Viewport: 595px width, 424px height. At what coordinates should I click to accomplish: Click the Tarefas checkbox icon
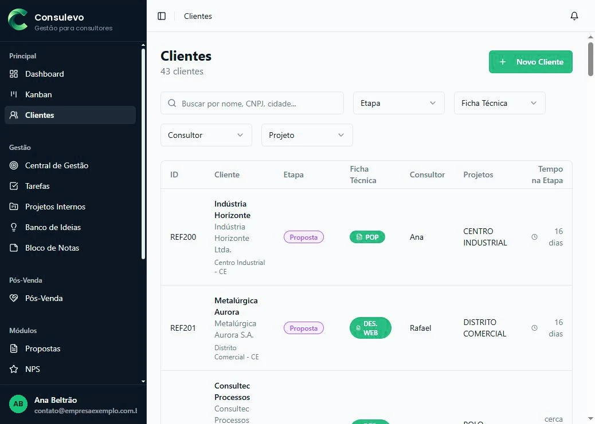tap(14, 185)
